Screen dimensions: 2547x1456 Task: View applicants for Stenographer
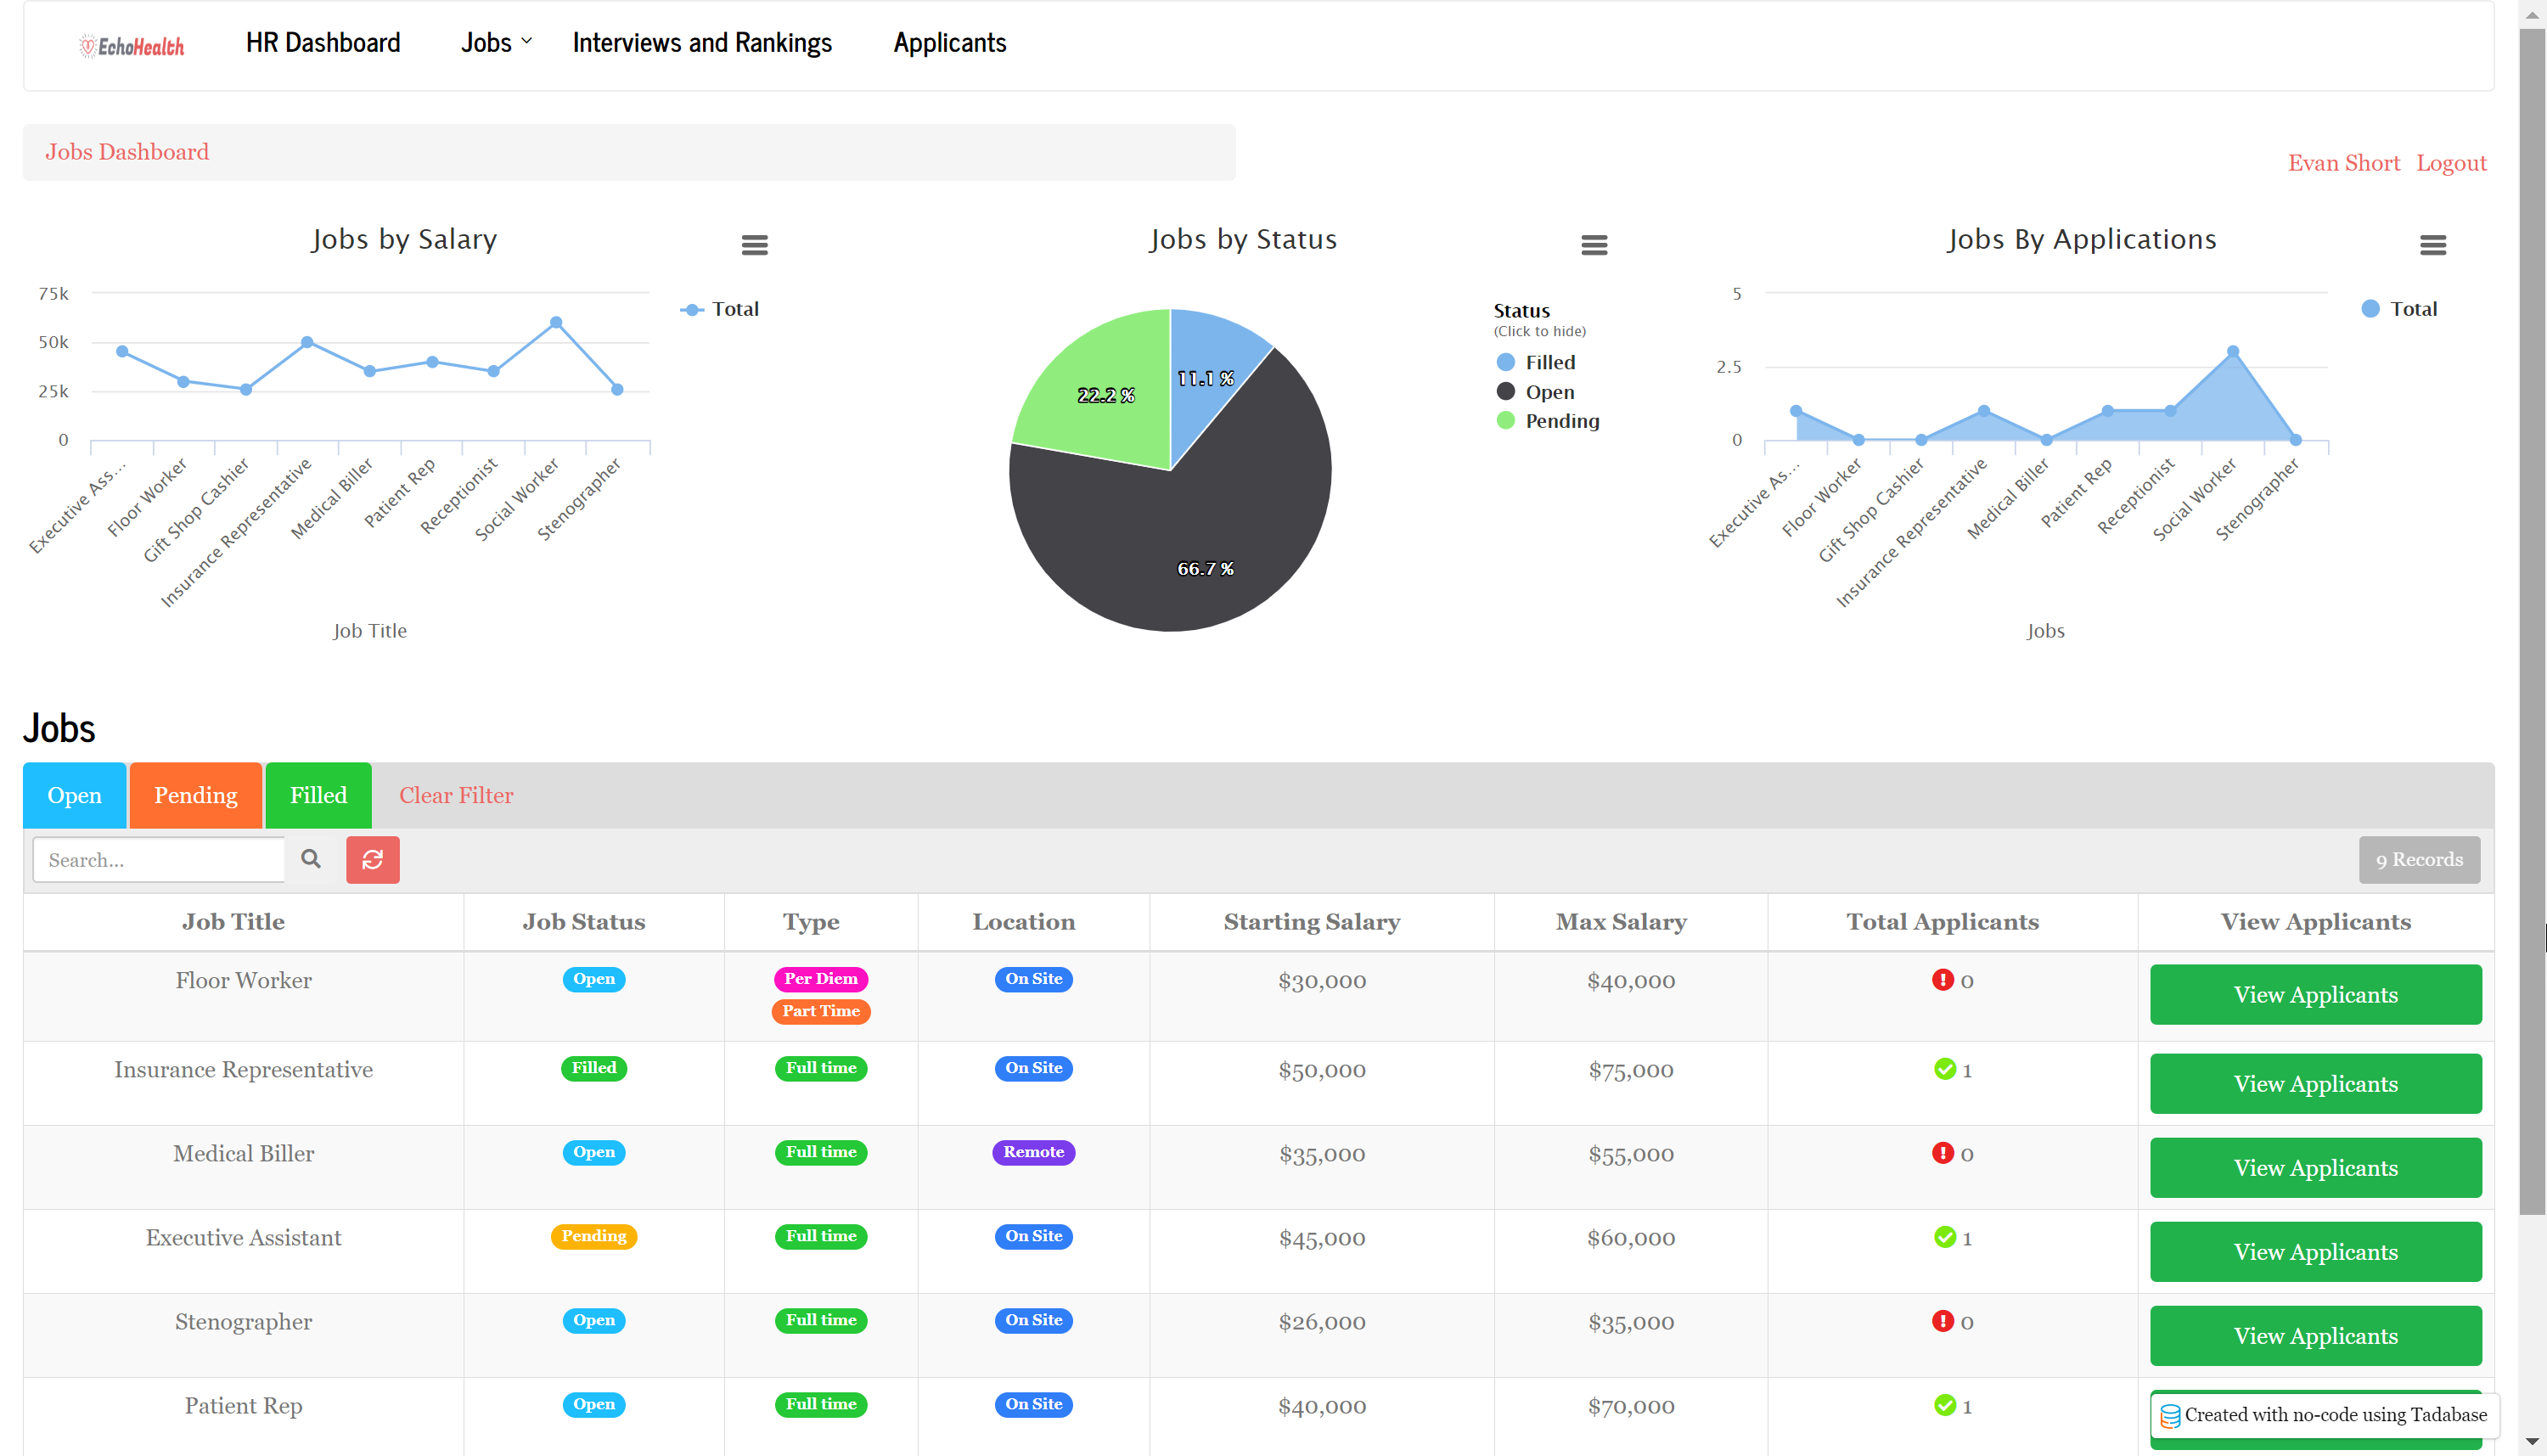tap(2316, 1335)
